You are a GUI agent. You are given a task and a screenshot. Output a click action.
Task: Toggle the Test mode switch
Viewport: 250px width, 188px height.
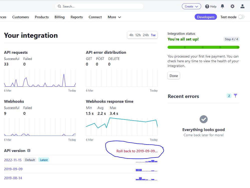(241, 17)
